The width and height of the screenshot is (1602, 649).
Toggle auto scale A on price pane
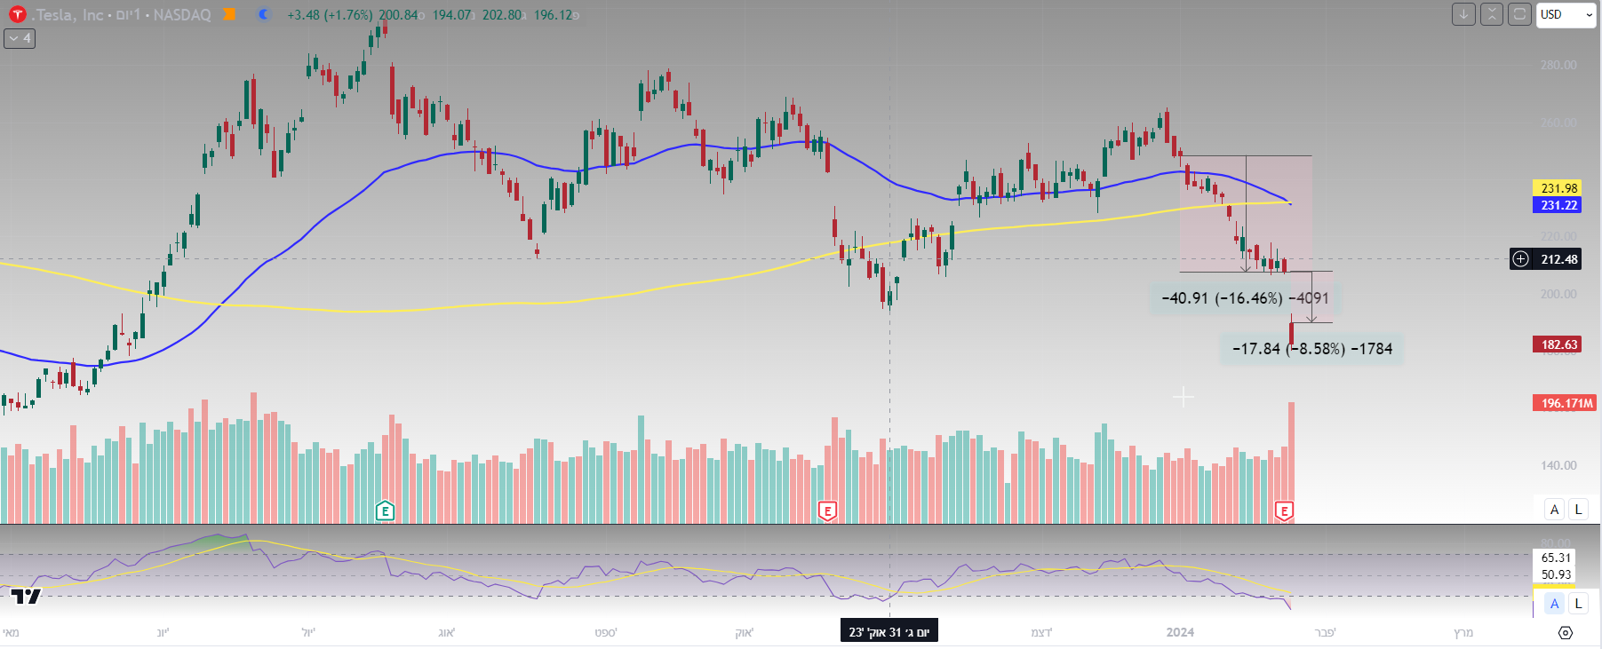tap(1554, 510)
